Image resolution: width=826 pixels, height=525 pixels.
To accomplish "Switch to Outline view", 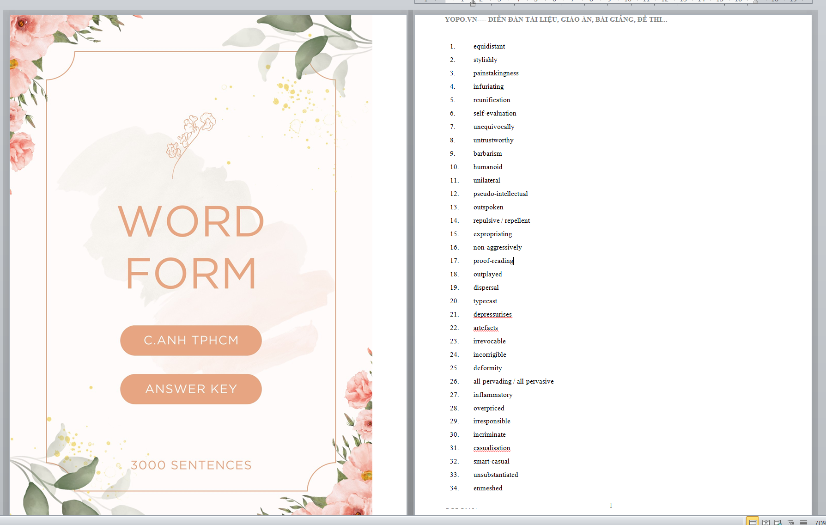I will pyautogui.click(x=790, y=522).
